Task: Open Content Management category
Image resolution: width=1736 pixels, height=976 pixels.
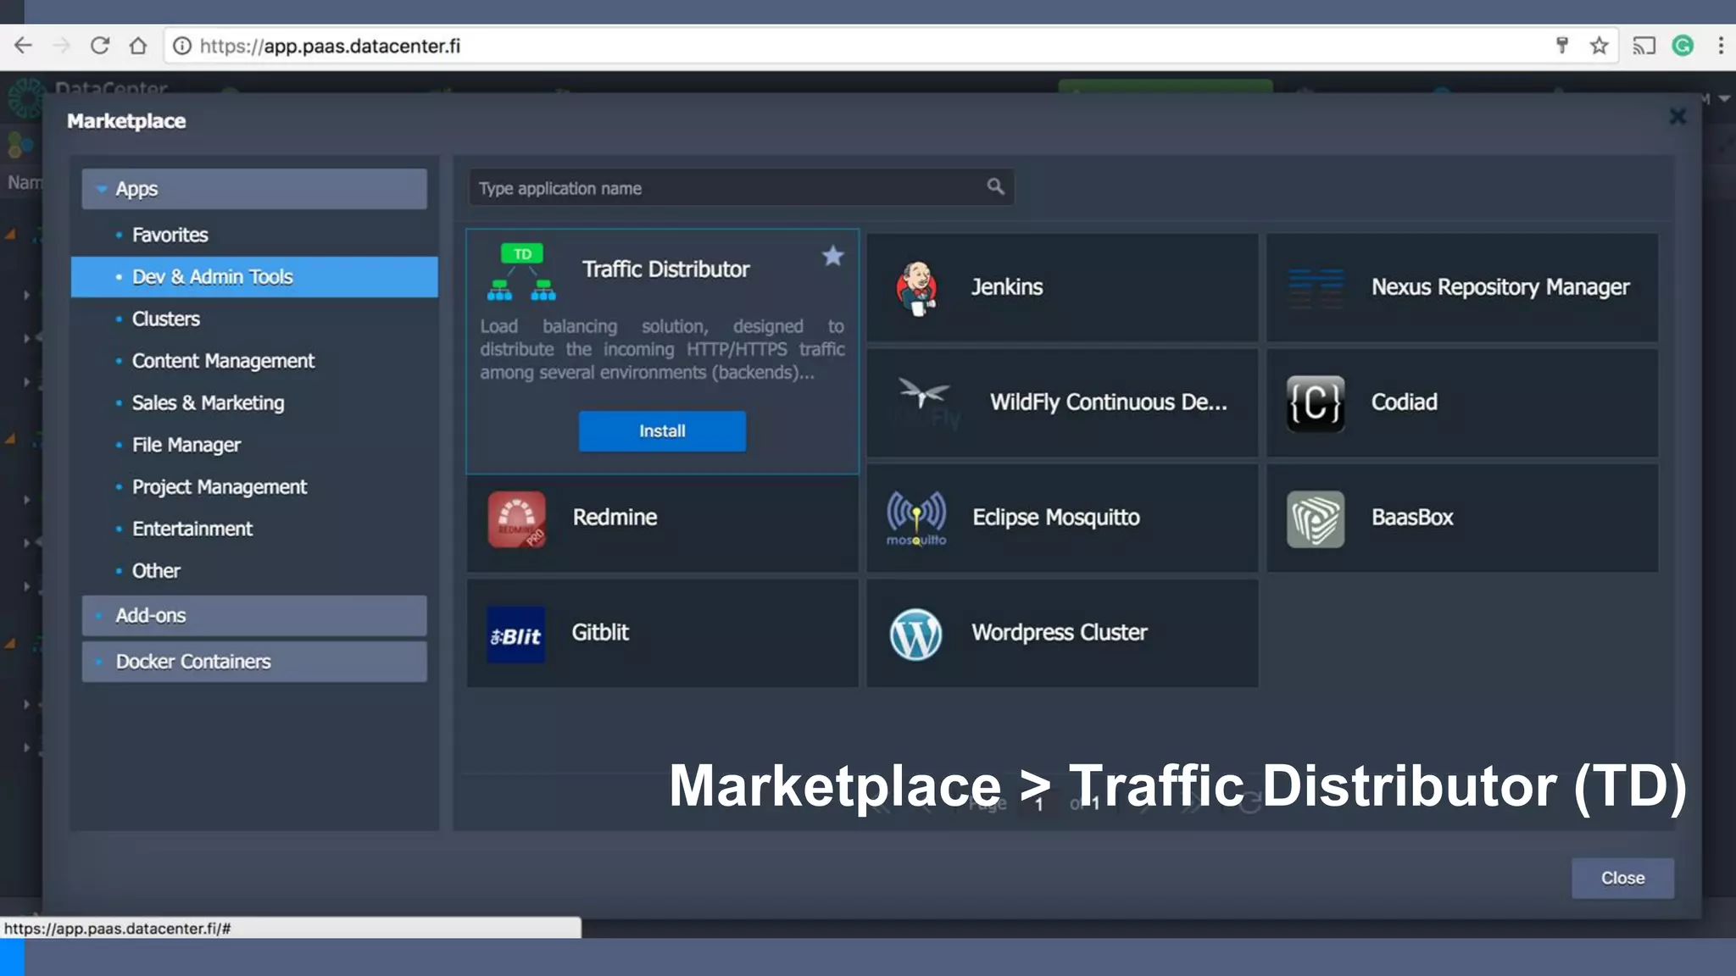Action: 223,361
